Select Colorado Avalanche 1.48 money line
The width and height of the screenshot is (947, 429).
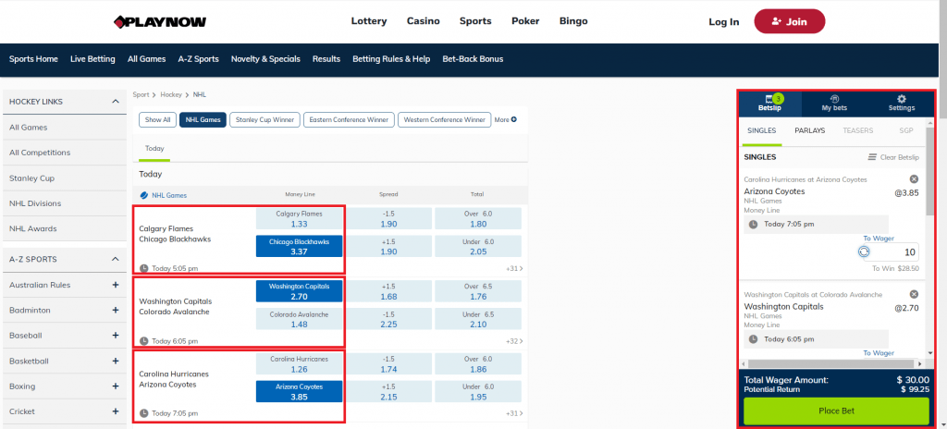(x=299, y=320)
